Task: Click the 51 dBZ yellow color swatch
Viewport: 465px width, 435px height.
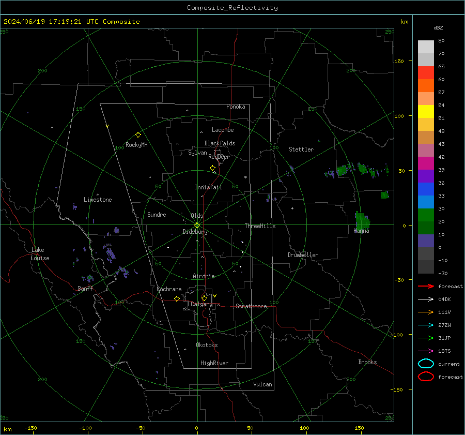Action: [x=426, y=111]
